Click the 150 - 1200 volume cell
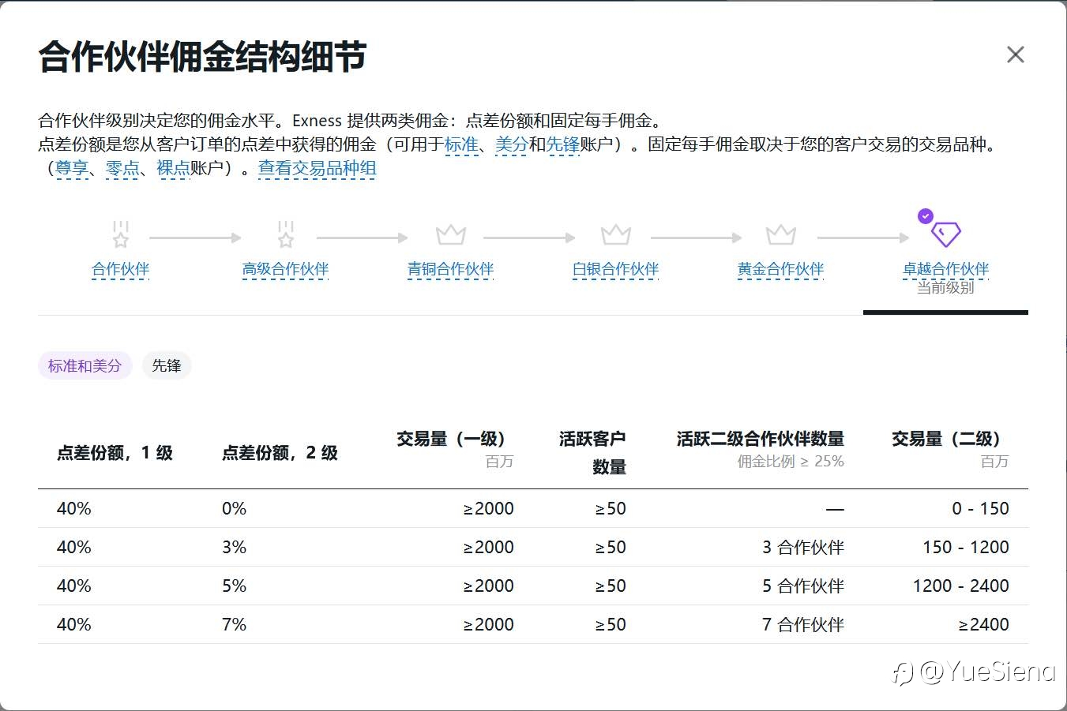Viewport: 1067px width, 711px height. pyautogui.click(x=966, y=547)
